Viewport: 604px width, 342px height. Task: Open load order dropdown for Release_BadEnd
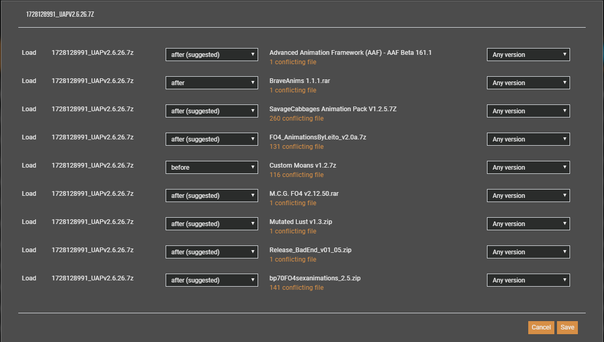(212, 252)
